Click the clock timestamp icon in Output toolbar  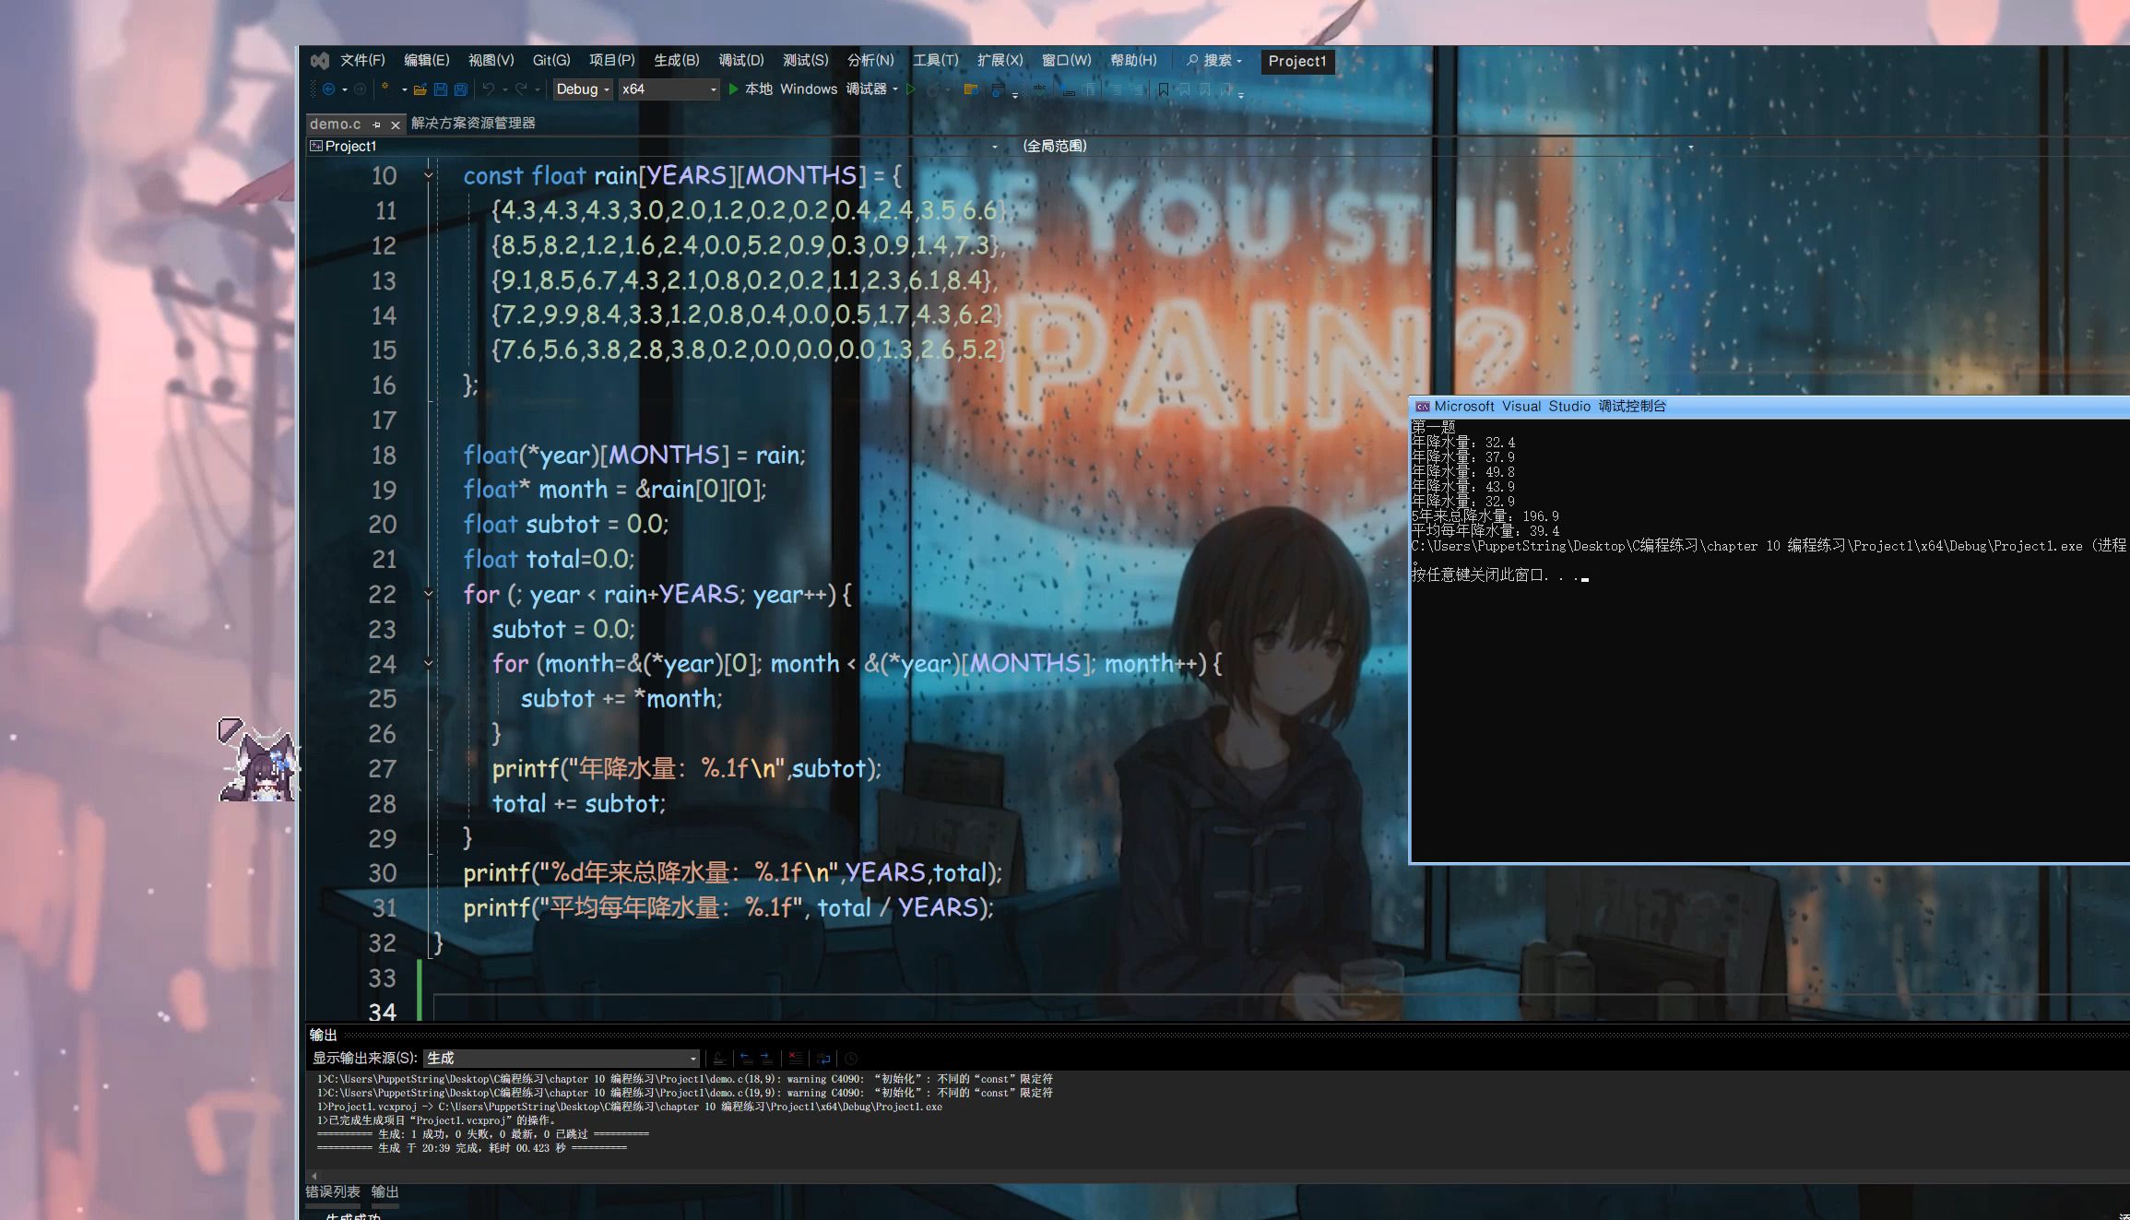[x=851, y=1059]
